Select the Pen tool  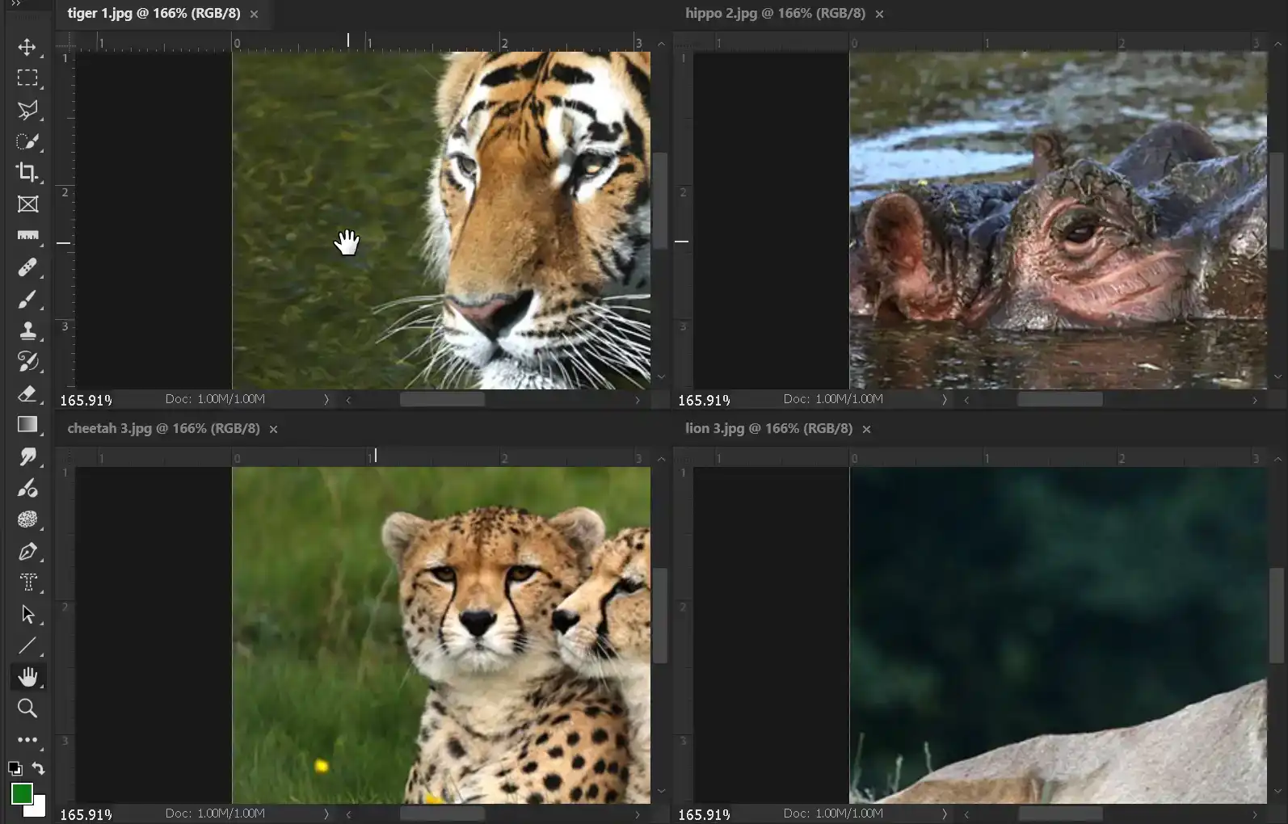pyautogui.click(x=27, y=552)
